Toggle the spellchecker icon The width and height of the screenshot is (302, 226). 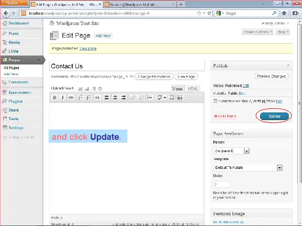tap(159, 97)
